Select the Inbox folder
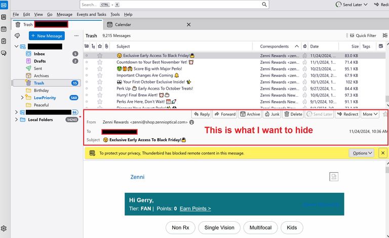 click(x=47, y=54)
